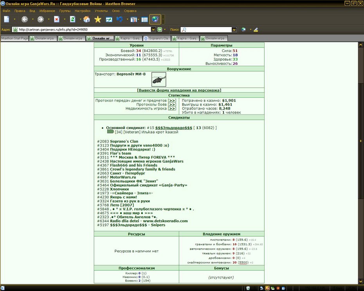Image resolution: width=364 pixels, height=291 pixels.
Task: Click the Back navigation arrow icon
Action: pos(25,19)
